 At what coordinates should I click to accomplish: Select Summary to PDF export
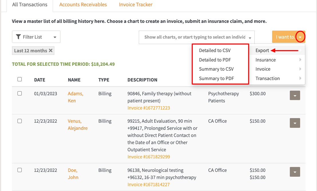pyautogui.click(x=217, y=78)
